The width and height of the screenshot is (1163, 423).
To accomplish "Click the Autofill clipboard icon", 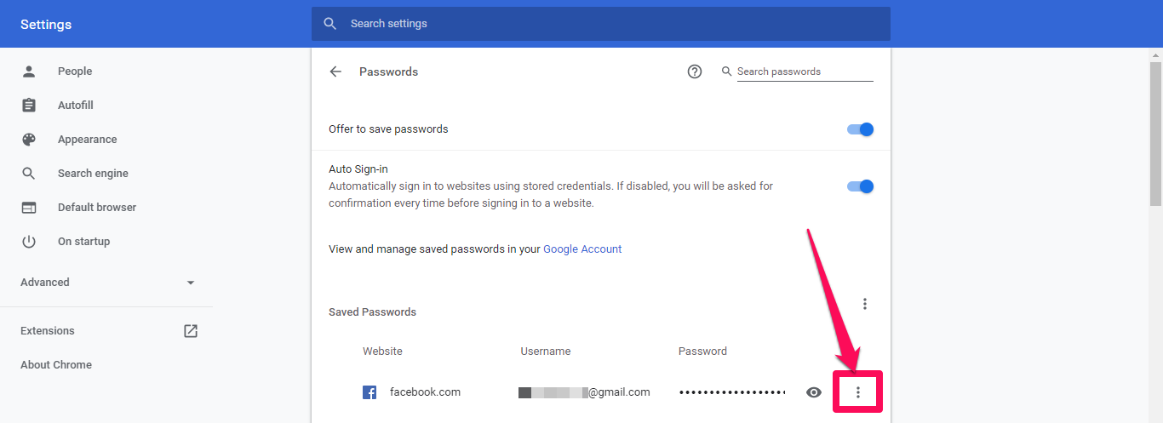I will (x=29, y=106).
